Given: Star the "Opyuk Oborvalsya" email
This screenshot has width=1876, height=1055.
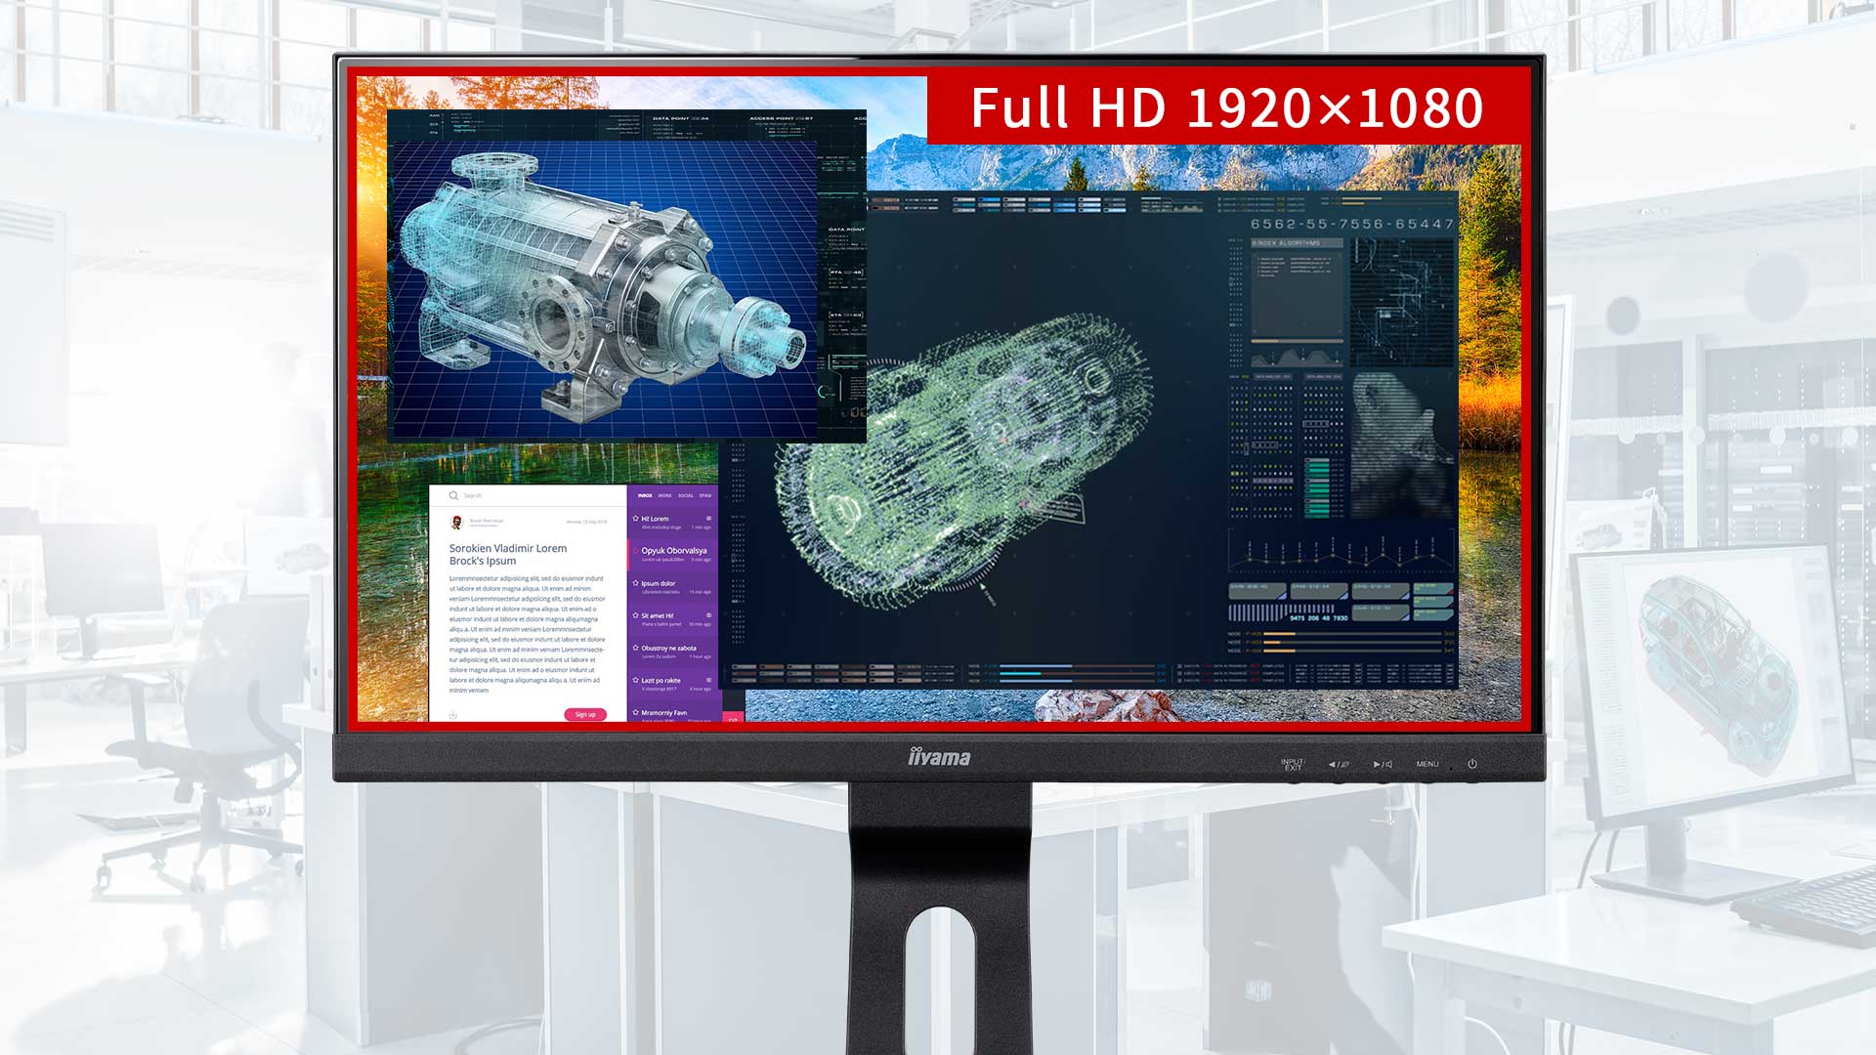Looking at the screenshot, I should click(x=637, y=551).
